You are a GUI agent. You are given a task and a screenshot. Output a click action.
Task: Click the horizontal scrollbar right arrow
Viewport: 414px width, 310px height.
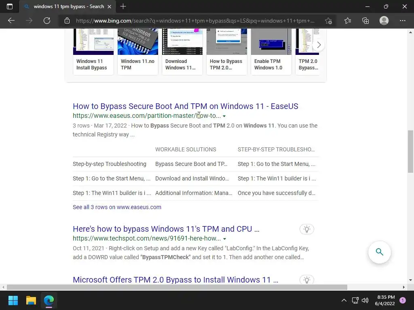[x=404, y=287]
